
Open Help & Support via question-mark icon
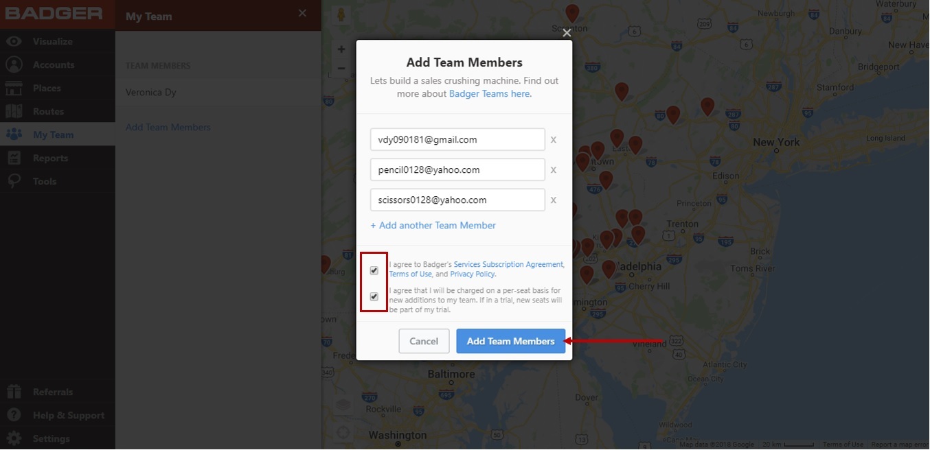coord(14,415)
